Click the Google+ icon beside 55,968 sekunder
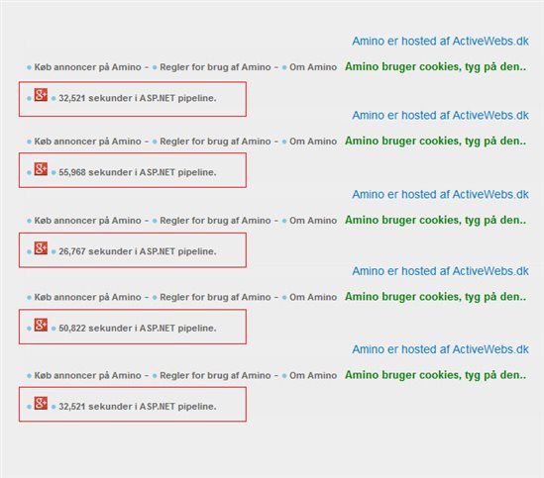 point(41,169)
